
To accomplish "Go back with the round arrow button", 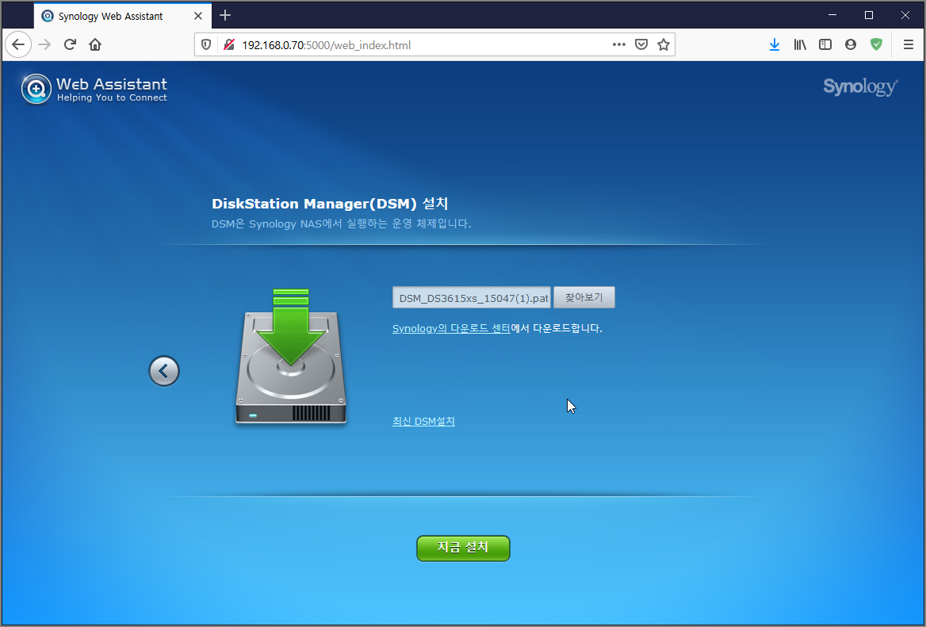I will (163, 371).
